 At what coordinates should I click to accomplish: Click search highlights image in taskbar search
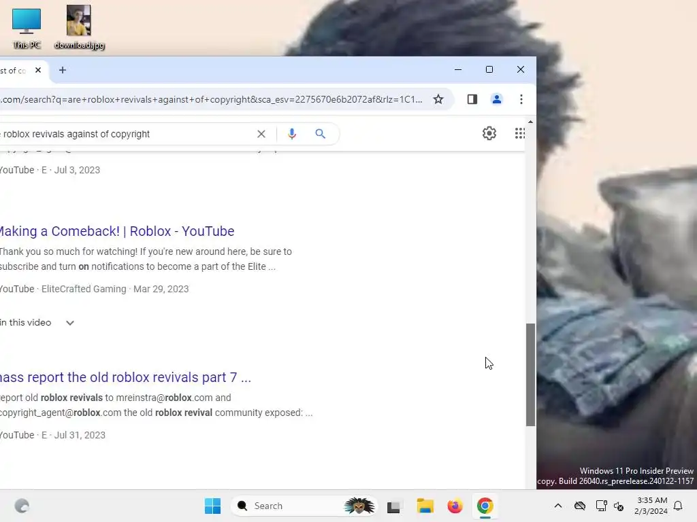pyautogui.click(x=359, y=506)
